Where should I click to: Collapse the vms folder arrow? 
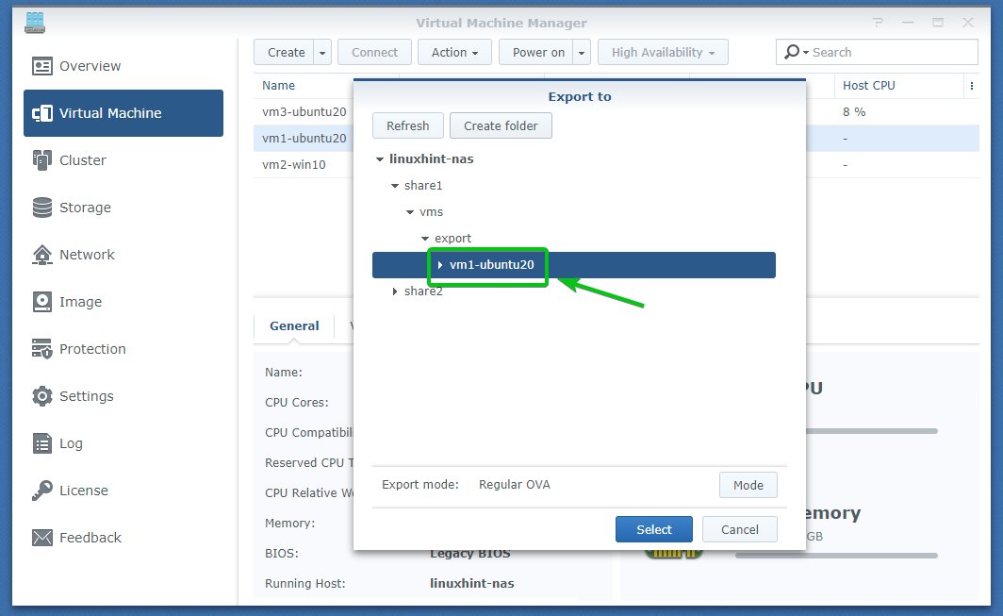tap(410, 212)
